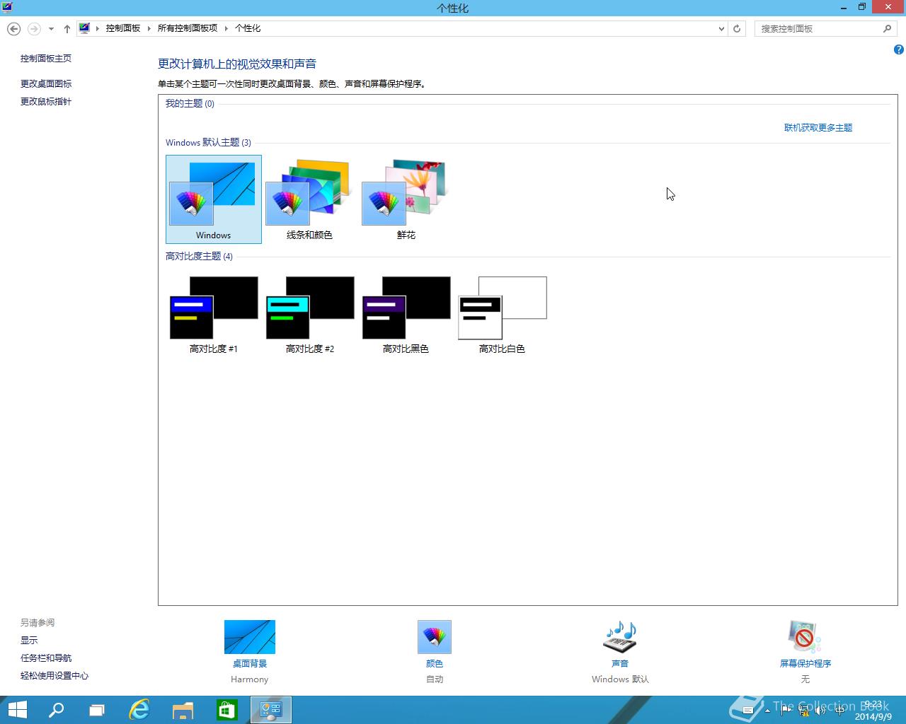Click the network warning tray icon
This screenshot has width=906, height=724.
pos(803,711)
